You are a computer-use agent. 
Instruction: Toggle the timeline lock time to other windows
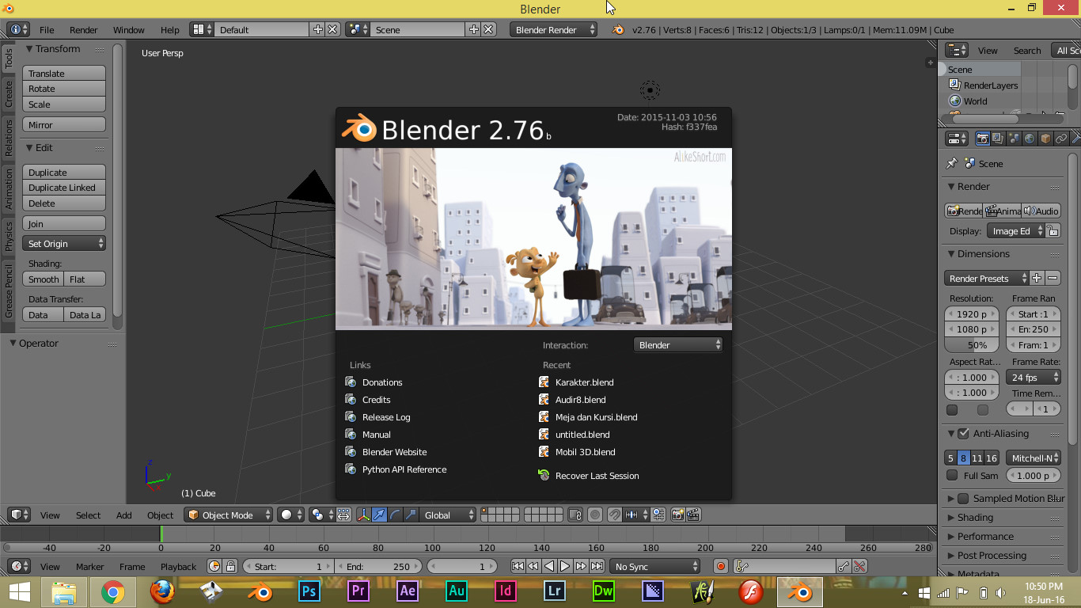click(x=230, y=566)
